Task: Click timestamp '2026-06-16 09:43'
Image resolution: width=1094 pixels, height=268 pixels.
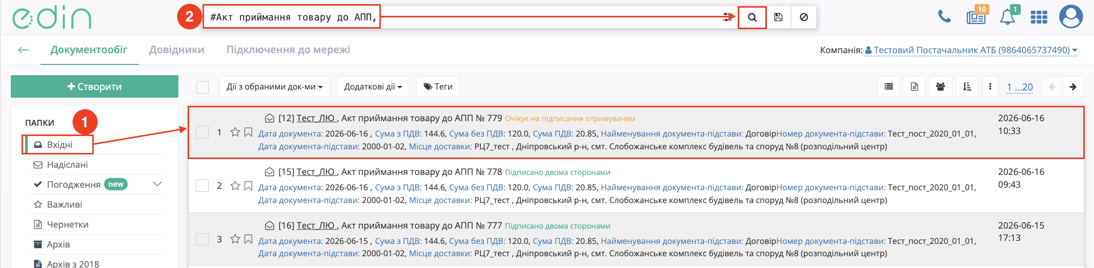Action: click(x=1021, y=178)
